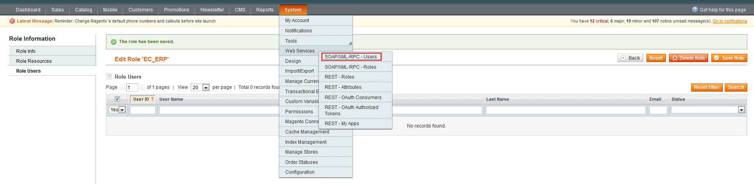Click the User ID sort arrow
Image resolution: width=754 pixels, height=184 pixels.
152,99
